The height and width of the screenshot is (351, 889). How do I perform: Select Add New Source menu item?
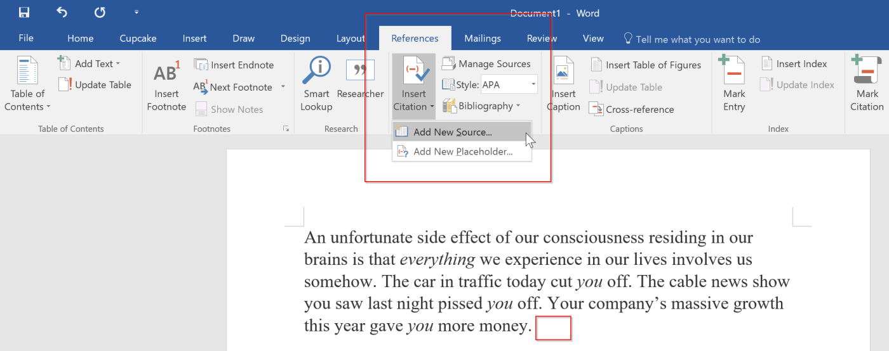pos(452,132)
